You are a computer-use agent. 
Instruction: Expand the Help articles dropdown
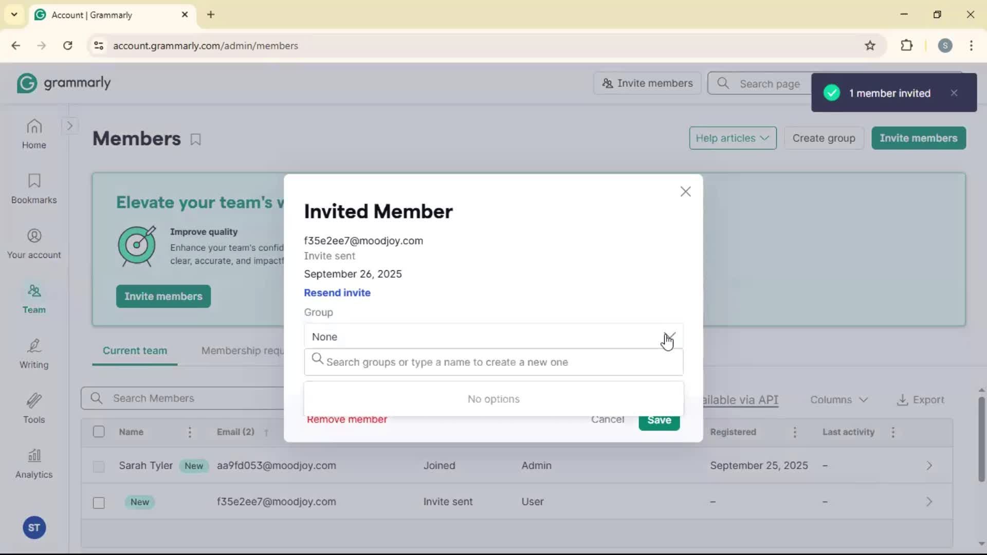coord(733,138)
